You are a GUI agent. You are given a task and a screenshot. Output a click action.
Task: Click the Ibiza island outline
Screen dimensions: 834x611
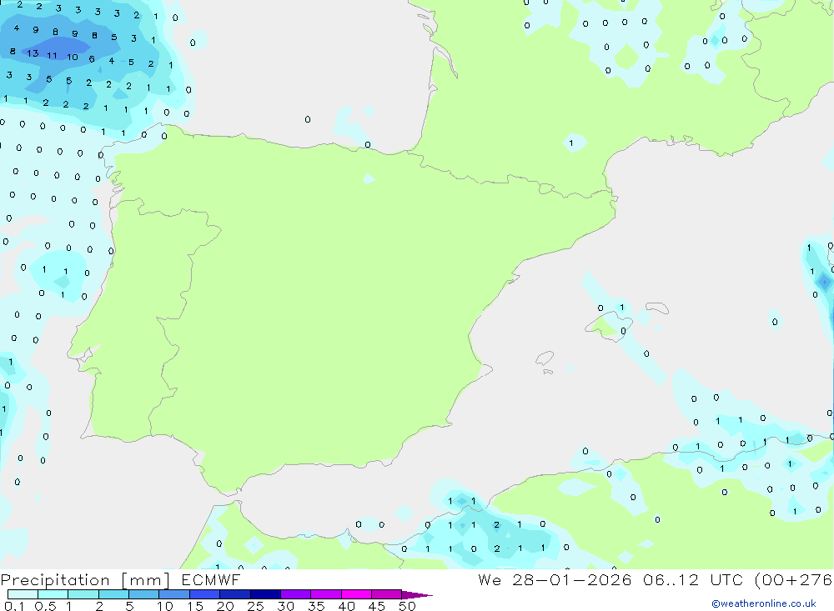click(545, 358)
